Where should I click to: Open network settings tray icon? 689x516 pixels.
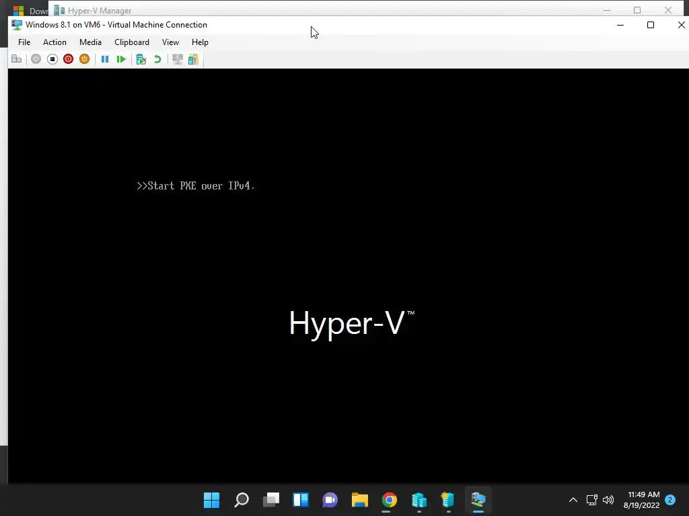click(592, 500)
